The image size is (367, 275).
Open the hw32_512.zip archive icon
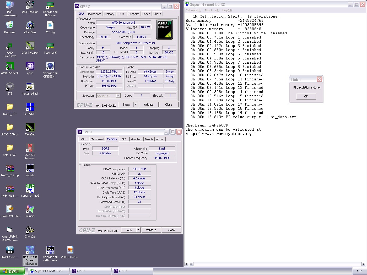tap(10, 168)
